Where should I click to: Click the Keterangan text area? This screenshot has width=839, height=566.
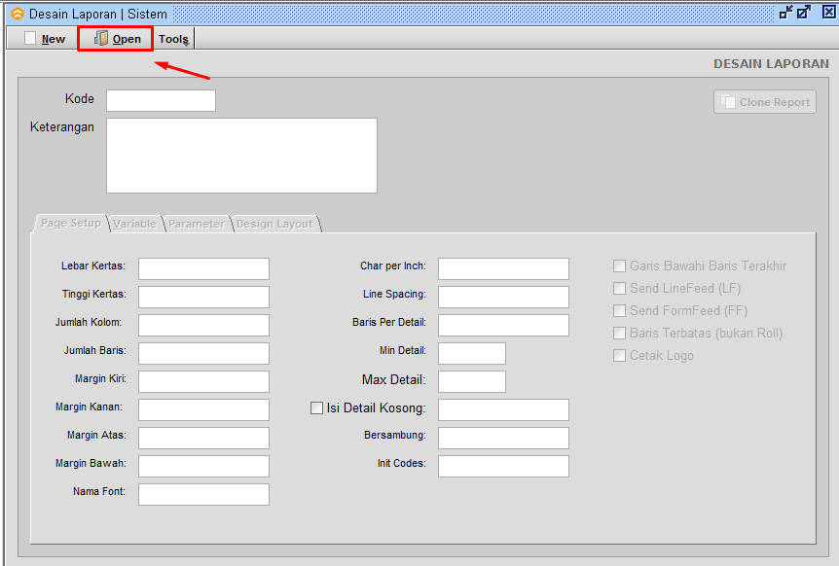pos(241,156)
